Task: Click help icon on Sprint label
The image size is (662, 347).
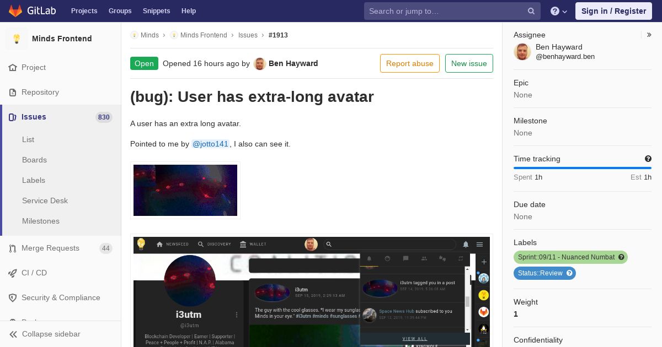Action: coord(621,257)
